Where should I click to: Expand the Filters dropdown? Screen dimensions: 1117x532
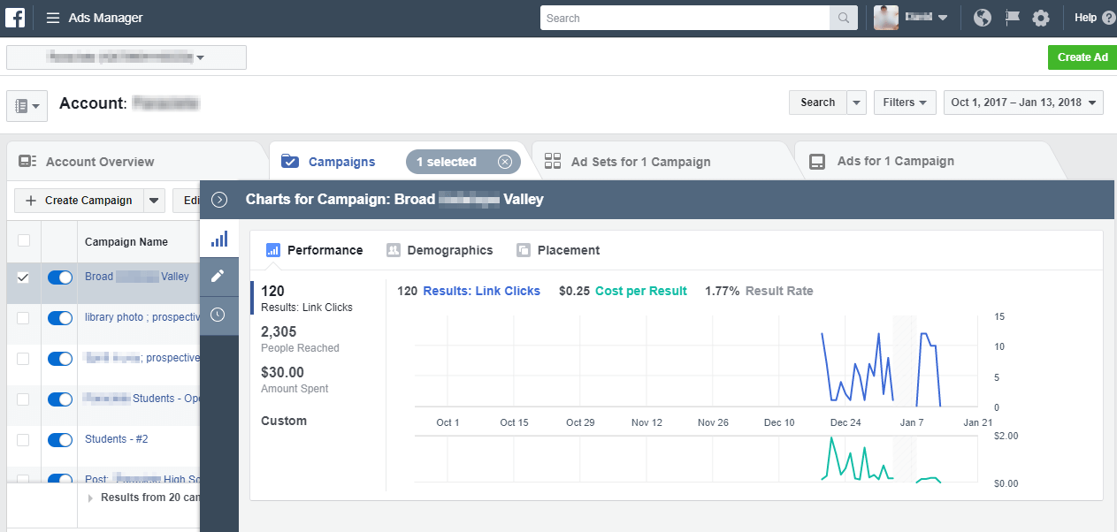[x=905, y=103]
